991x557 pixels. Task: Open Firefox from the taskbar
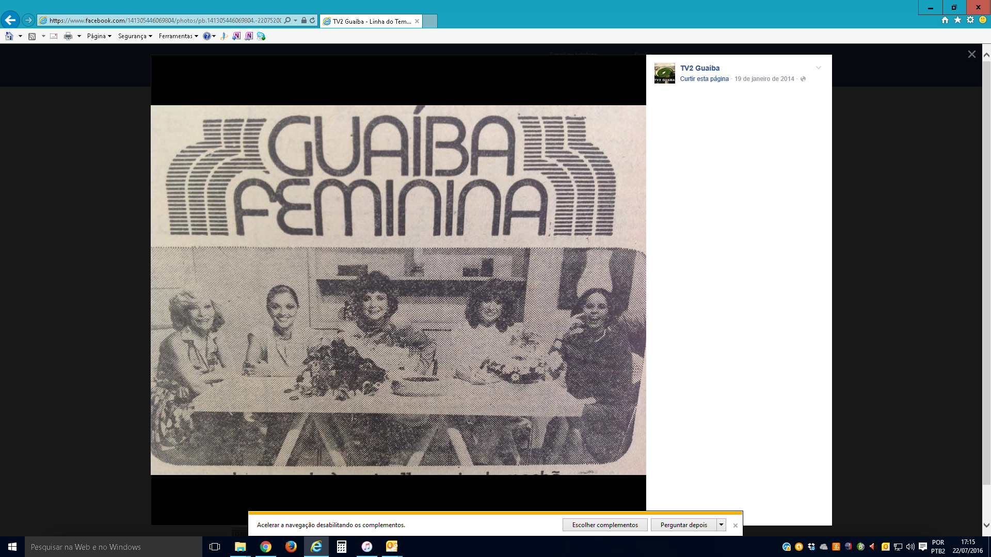click(x=291, y=547)
